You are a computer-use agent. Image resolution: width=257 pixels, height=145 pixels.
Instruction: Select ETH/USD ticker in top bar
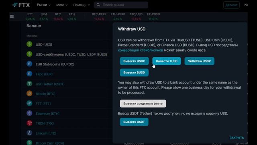point(153,17)
